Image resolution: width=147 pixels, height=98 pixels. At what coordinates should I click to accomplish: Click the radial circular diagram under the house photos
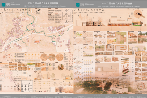[141, 86]
